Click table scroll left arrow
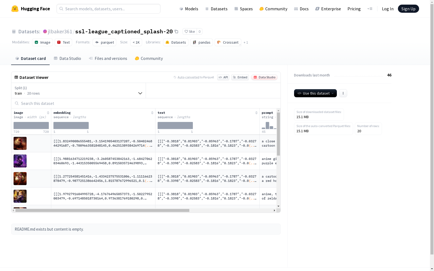The width and height of the screenshot is (434, 271). click(x=13, y=210)
